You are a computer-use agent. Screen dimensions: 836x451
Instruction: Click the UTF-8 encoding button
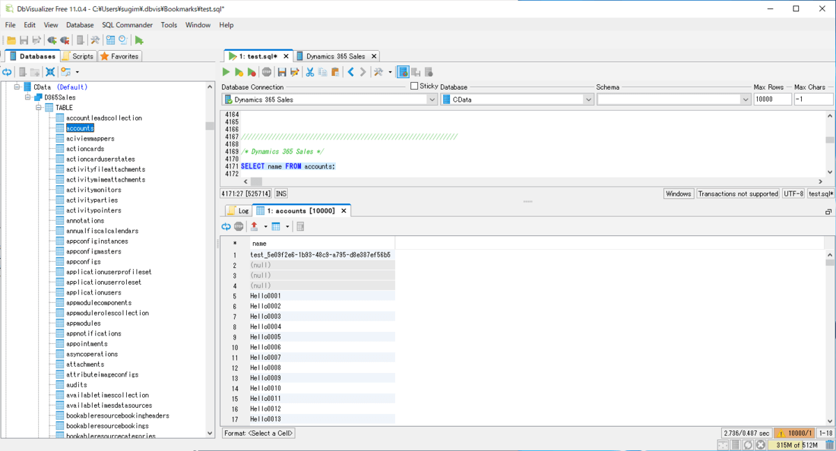coord(793,193)
